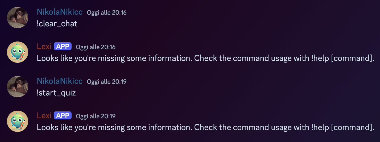Click '!help [command]' in Lexi's 20:19 reply

342,127
